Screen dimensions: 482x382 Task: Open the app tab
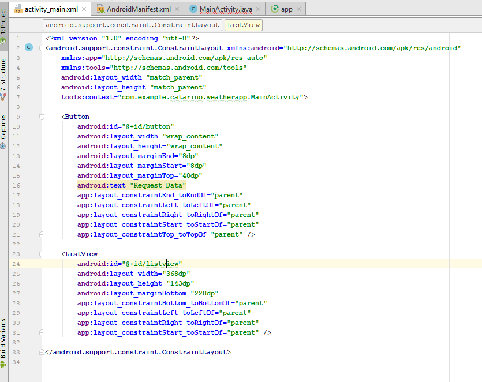click(x=286, y=9)
